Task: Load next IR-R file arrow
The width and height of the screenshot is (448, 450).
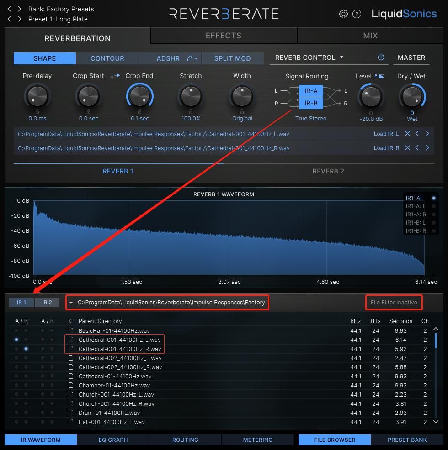Action: point(427,147)
